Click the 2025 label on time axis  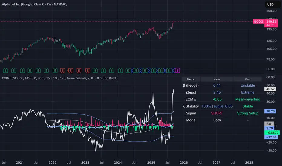[x=151, y=163]
